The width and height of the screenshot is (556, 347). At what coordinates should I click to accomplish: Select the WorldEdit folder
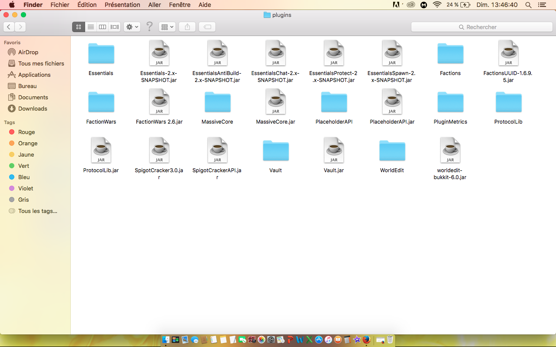click(392, 151)
